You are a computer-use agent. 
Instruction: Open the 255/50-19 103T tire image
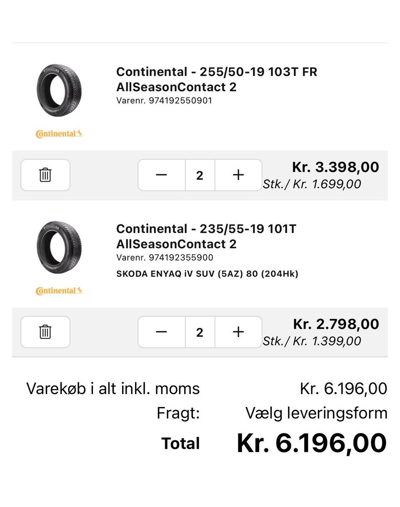(59, 90)
